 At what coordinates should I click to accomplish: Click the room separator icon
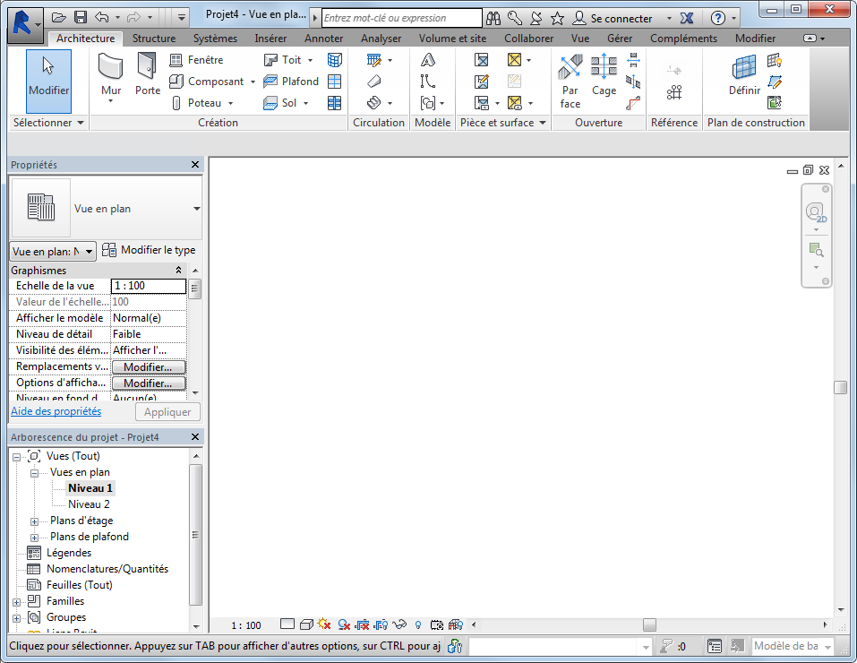tap(482, 82)
